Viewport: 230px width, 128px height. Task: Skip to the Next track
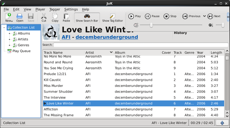[x=214, y=16]
